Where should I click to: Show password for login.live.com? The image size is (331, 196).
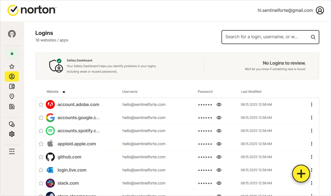coord(219,170)
